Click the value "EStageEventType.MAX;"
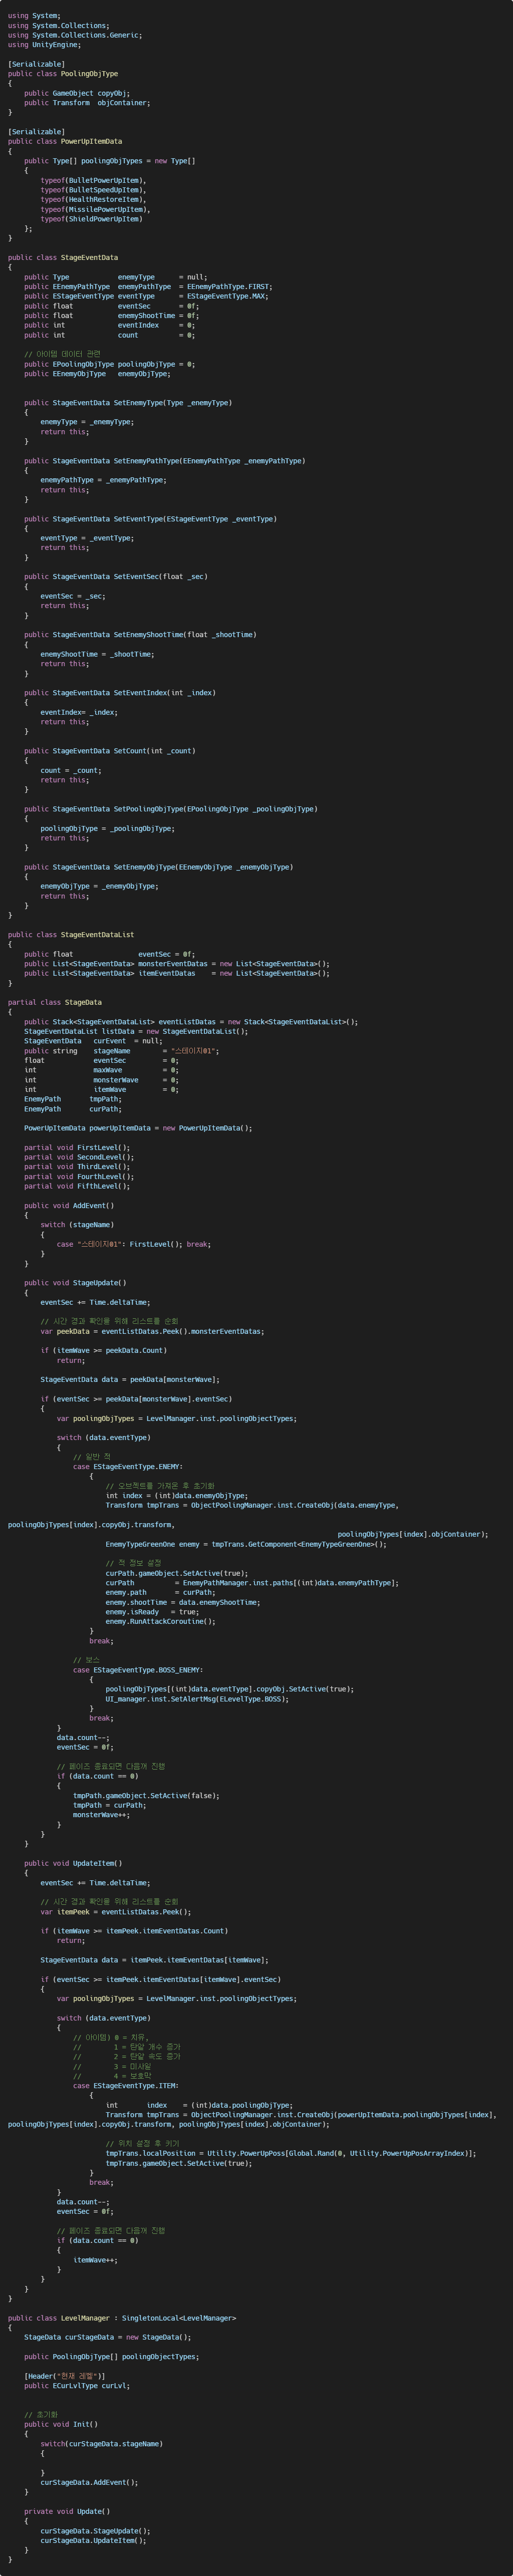Viewport: 513px width, 2576px height. 228,296
